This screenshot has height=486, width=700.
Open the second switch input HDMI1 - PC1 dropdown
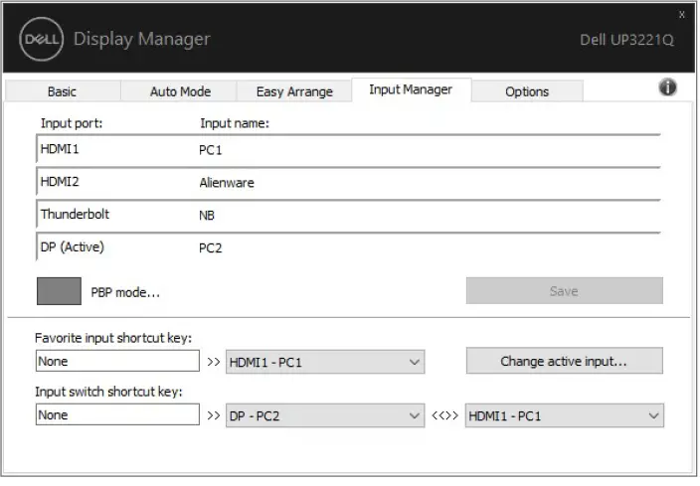(x=565, y=416)
